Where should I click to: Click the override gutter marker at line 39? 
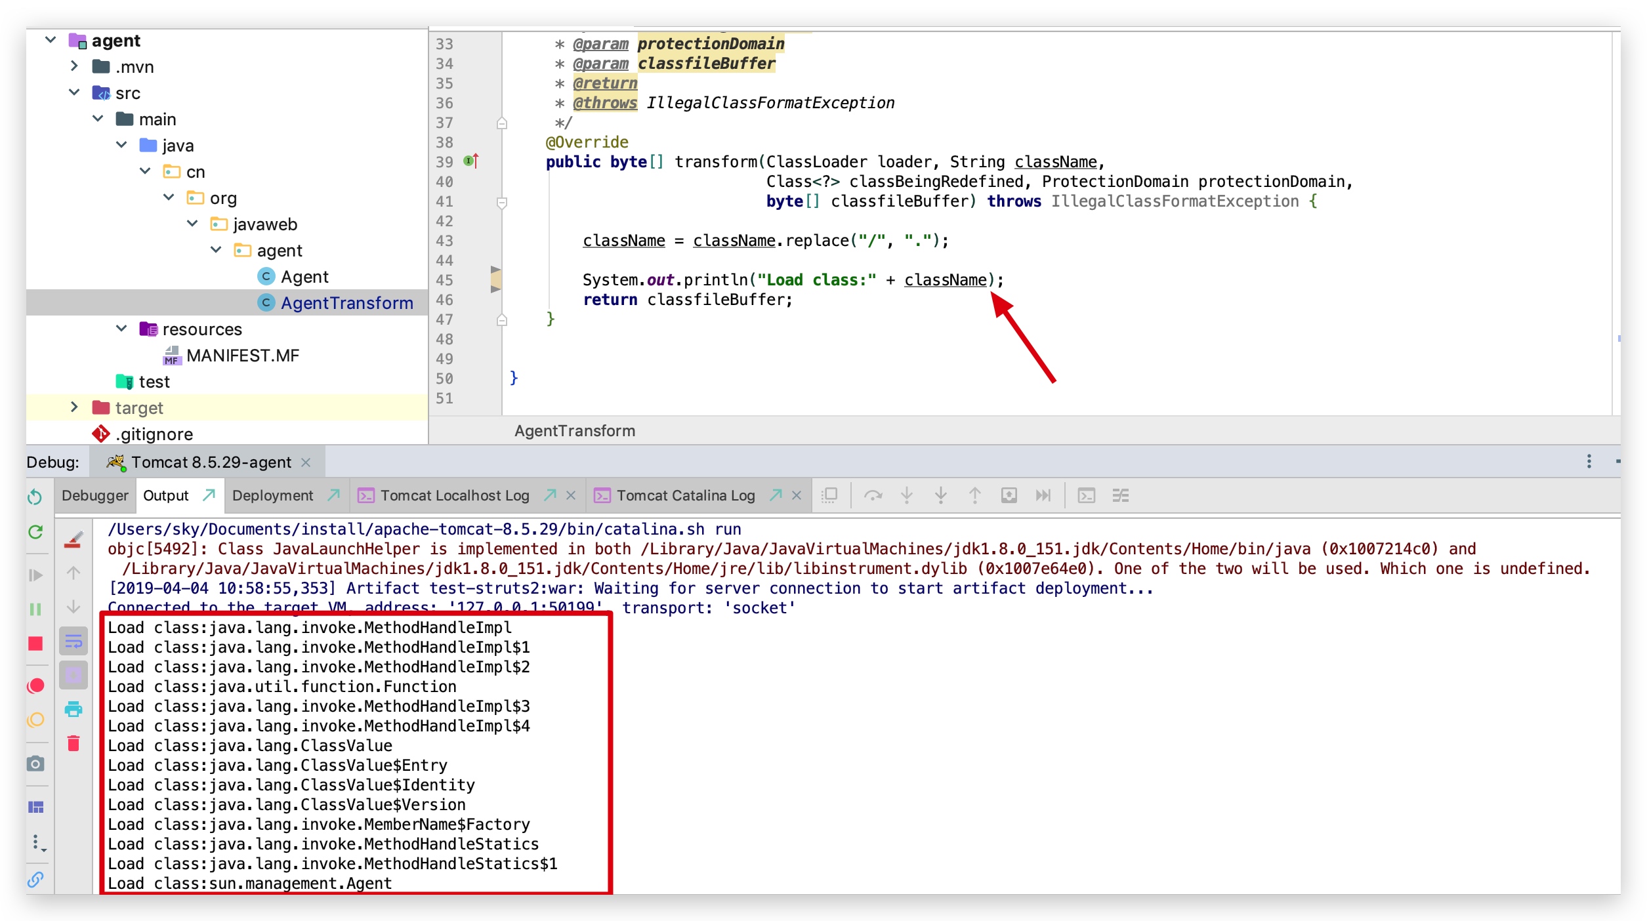pyautogui.click(x=470, y=161)
